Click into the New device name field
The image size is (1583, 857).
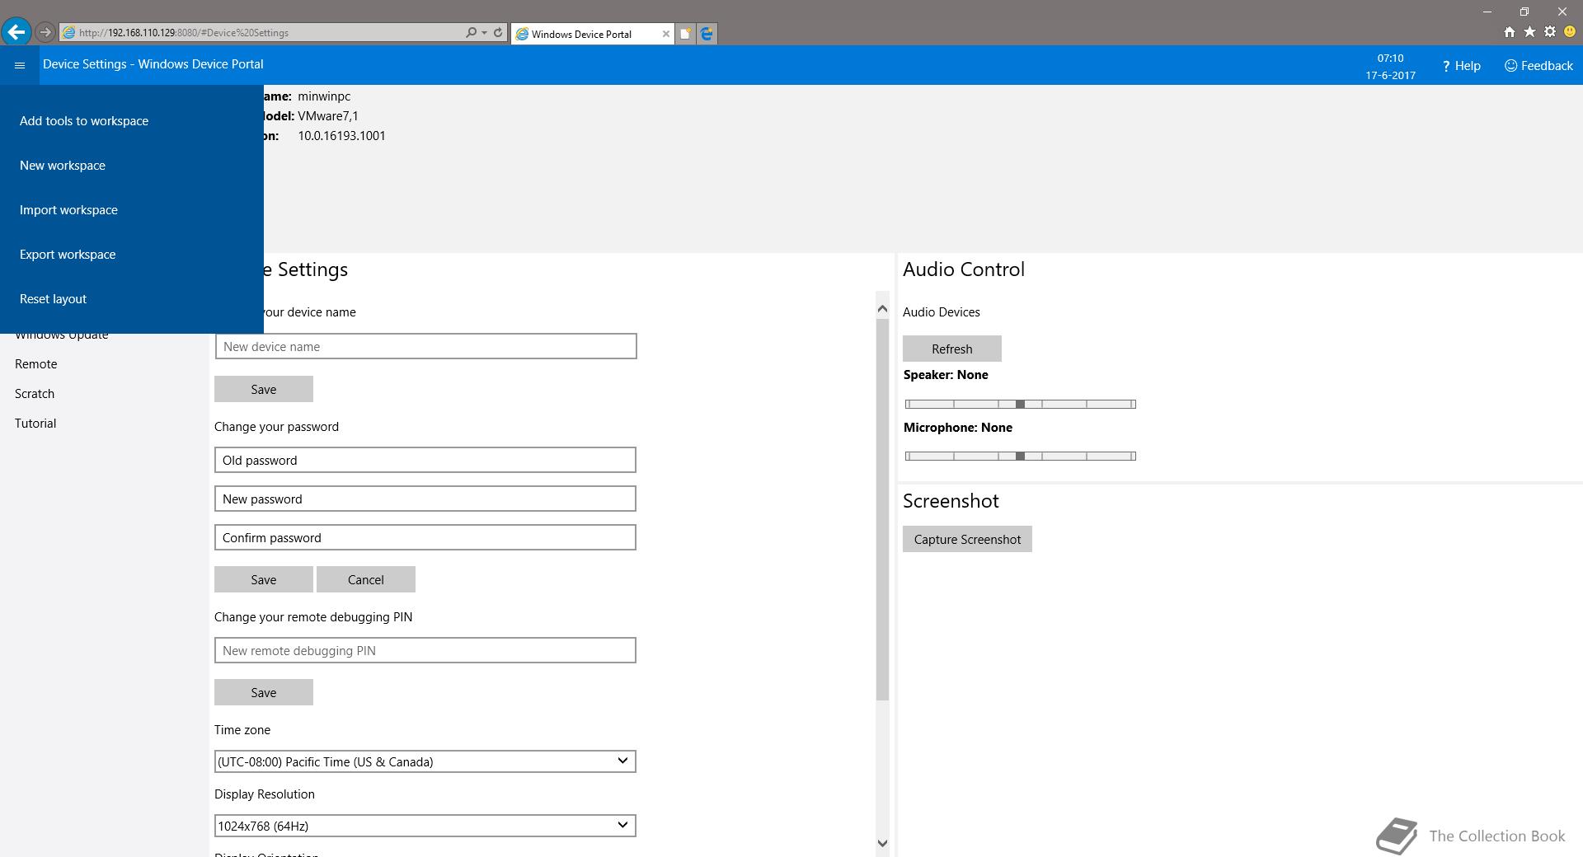click(425, 346)
